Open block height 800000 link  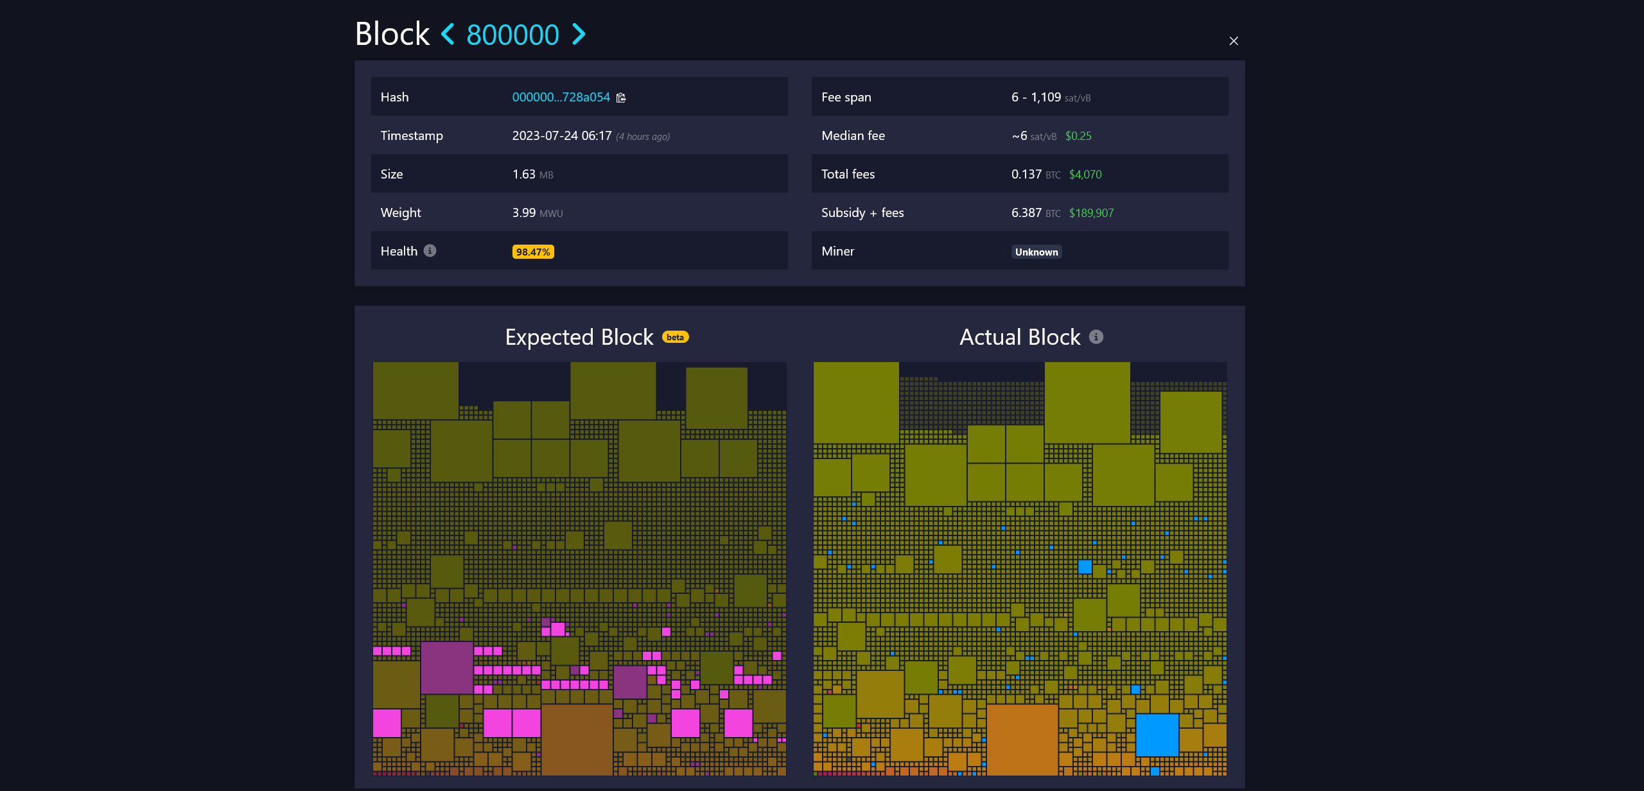click(512, 35)
